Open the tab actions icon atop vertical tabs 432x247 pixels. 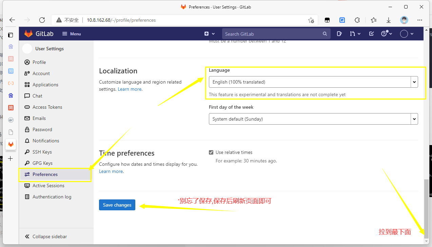click(11, 35)
